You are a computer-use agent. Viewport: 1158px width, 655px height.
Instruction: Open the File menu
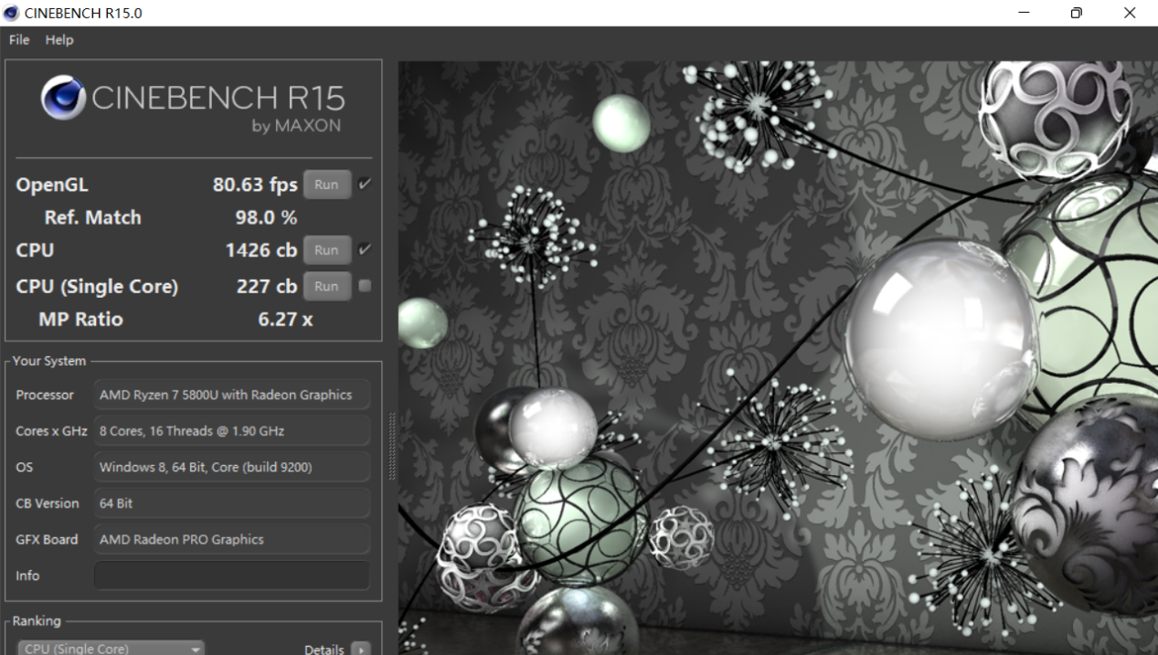coord(19,40)
